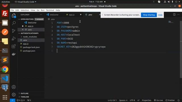Close .env in Open Editors list
182x102 pixels.
[x=23, y=29]
